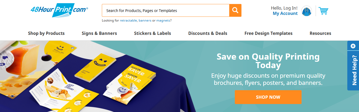Image resolution: width=359 pixels, height=112 pixels.
Task: Click the My Account link
Action: (285, 13)
